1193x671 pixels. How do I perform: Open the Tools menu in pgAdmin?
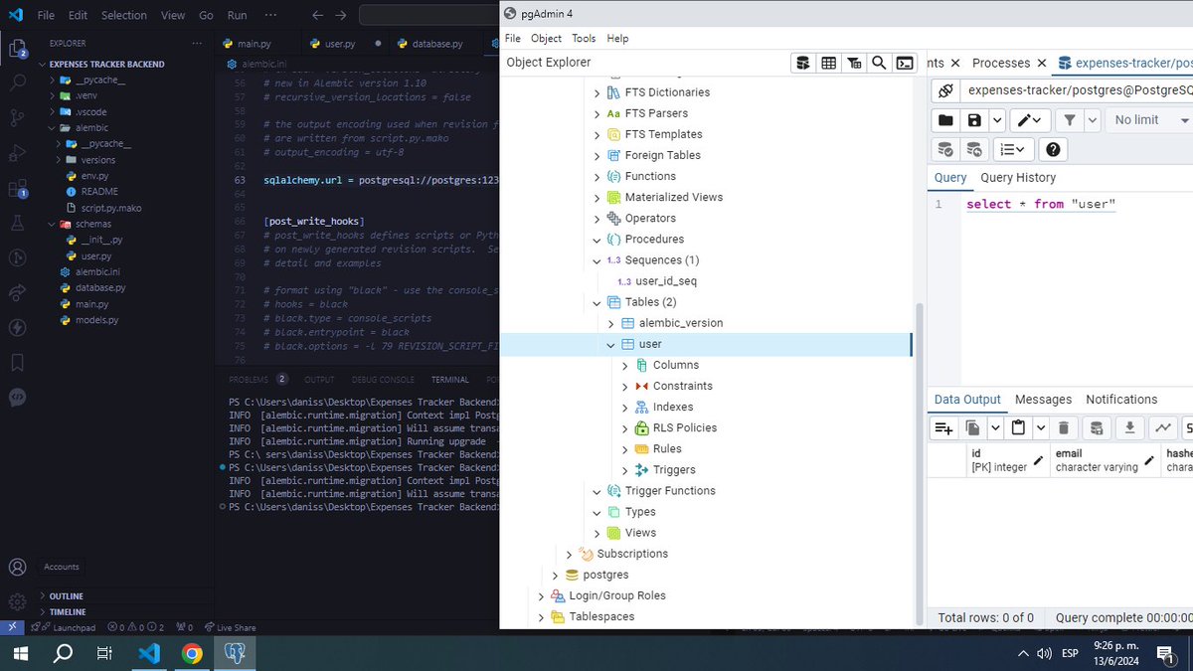pyautogui.click(x=583, y=38)
